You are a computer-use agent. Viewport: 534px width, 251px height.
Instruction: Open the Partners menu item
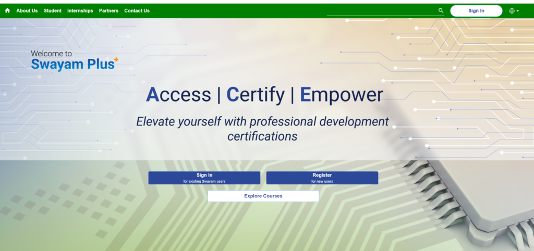[108, 10]
